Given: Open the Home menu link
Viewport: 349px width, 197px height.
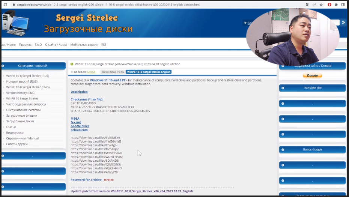Looking at the screenshot, I should [x=9, y=45].
